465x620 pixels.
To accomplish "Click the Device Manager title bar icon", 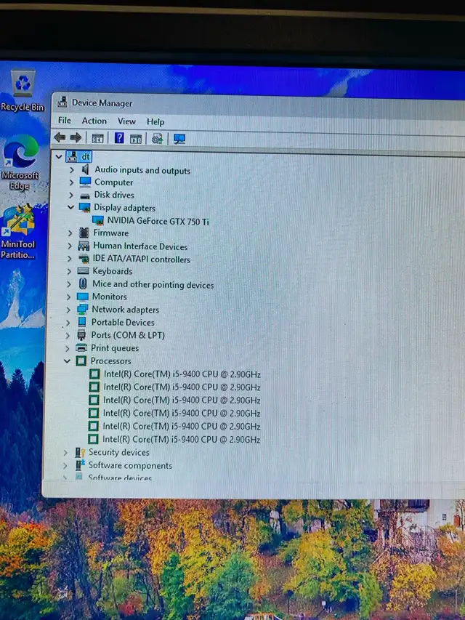I will (62, 102).
